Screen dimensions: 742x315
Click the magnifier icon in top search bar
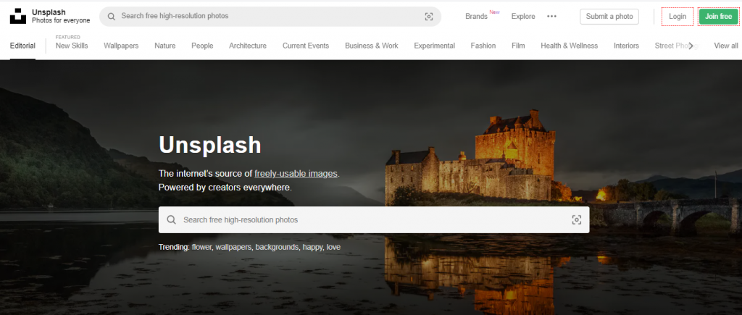[110, 16]
